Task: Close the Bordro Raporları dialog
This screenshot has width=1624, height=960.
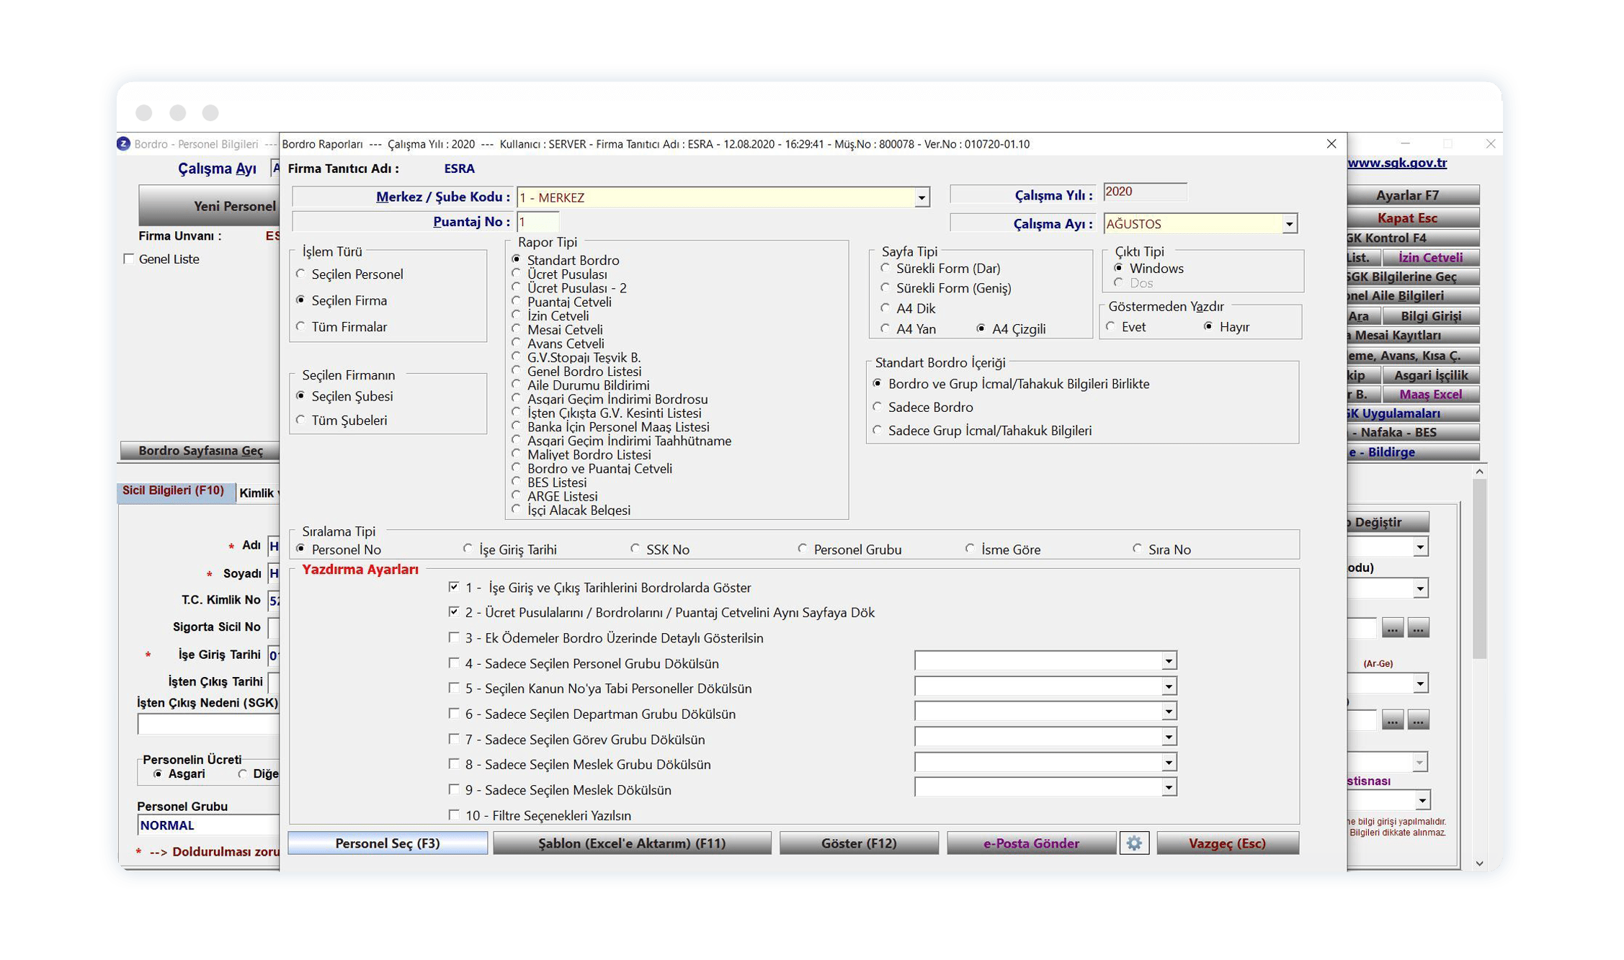Action: (1331, 144)
